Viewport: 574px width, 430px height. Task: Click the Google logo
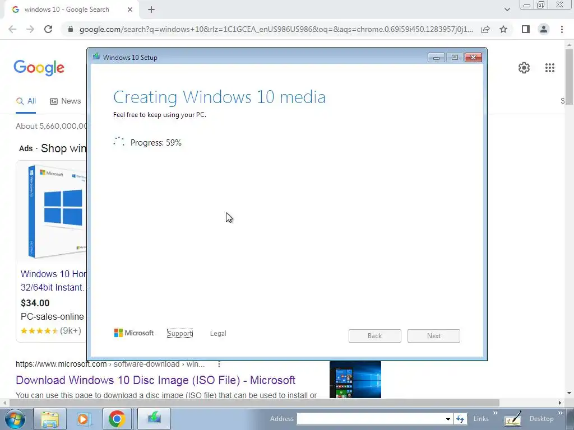pos(39,68)
